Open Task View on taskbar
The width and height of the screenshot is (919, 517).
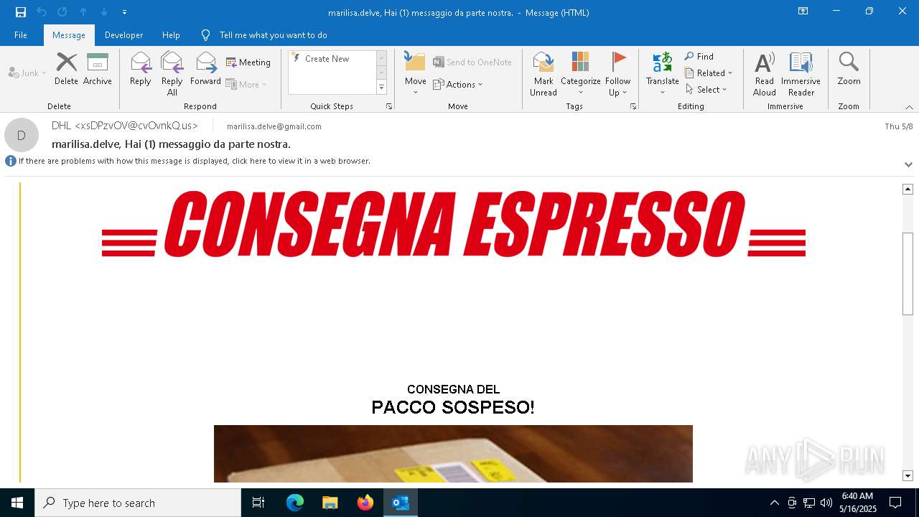(x=258, y=503)
